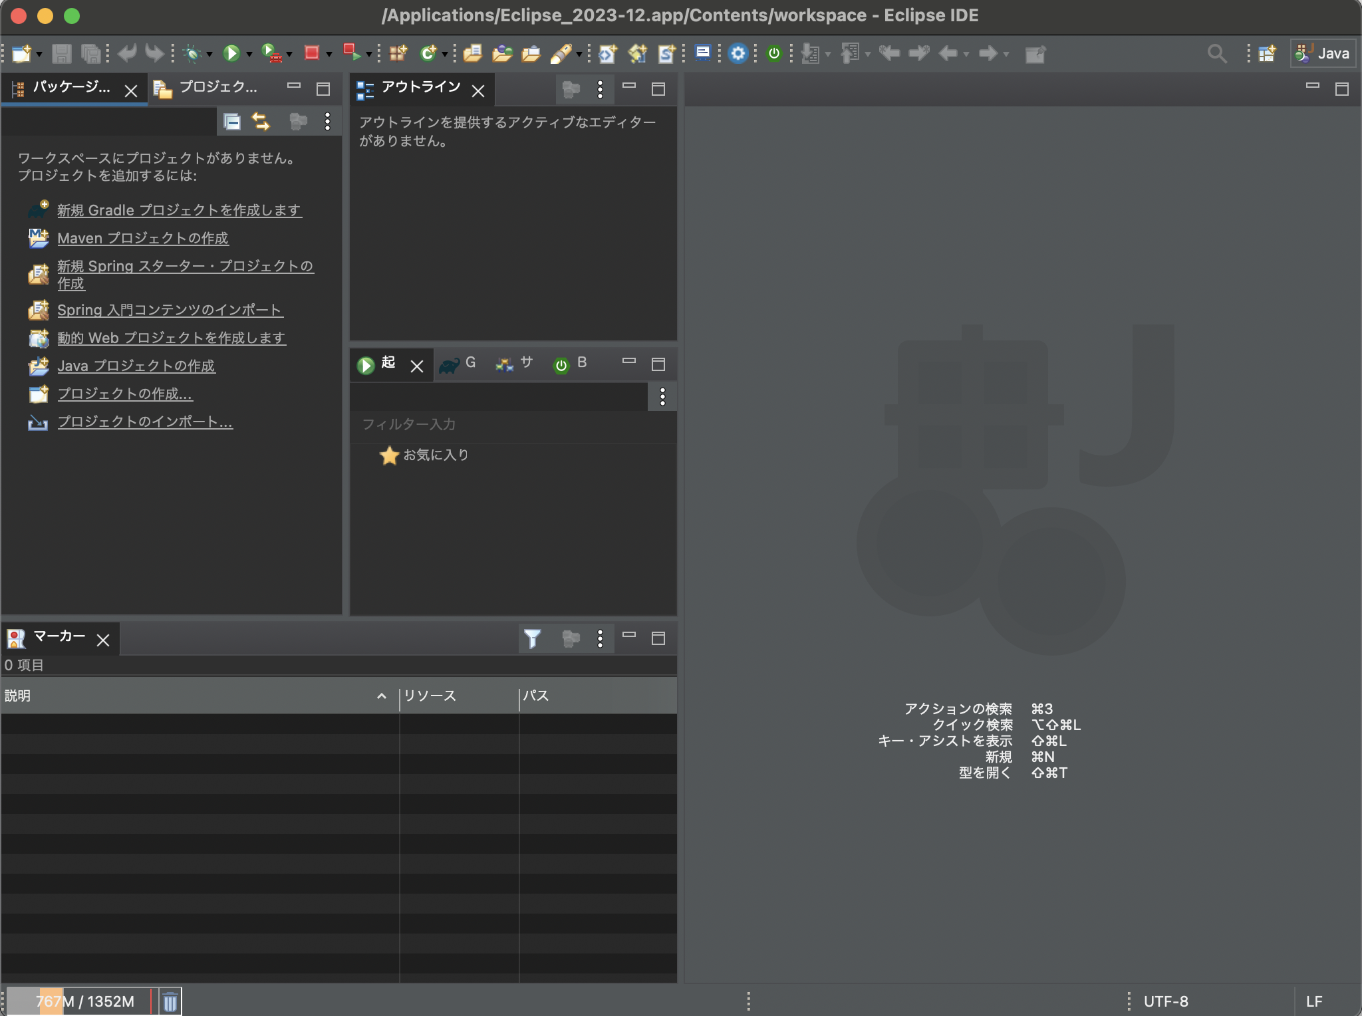Click the Previous Annotation icon

click(x=851, y=53)
